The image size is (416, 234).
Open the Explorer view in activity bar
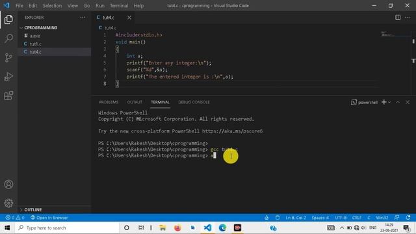(8, 19)
